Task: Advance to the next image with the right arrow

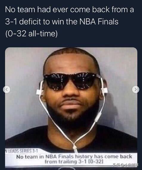Action: (x=136, y=89)
